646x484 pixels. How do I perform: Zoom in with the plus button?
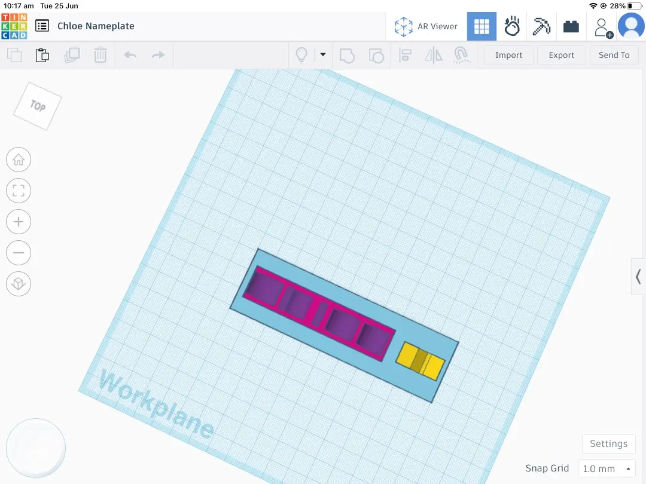pyautogui.click(x=19, y=222)
